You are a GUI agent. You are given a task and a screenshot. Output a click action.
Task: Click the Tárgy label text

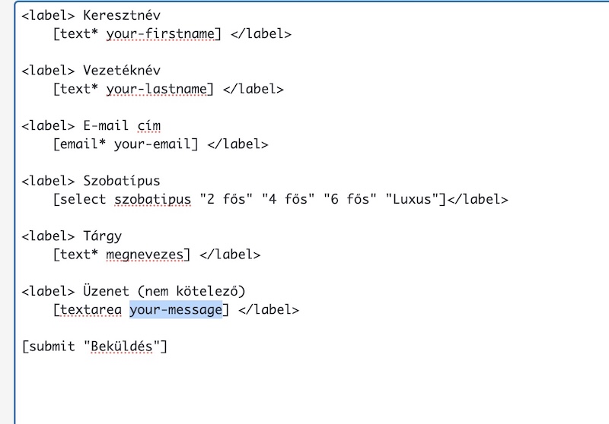pyautogui.click(x=102, y=236)
